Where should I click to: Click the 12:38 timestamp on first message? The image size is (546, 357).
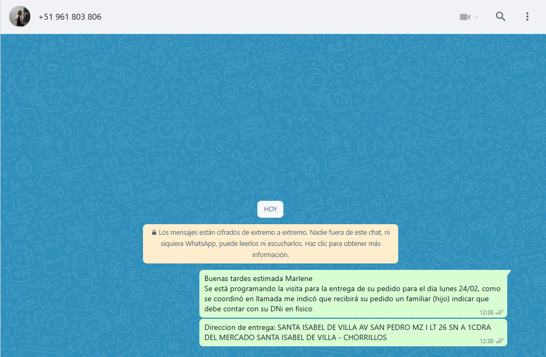[486, 312]
